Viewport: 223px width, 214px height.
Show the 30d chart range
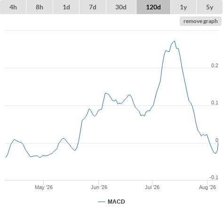tap(121, 7)
